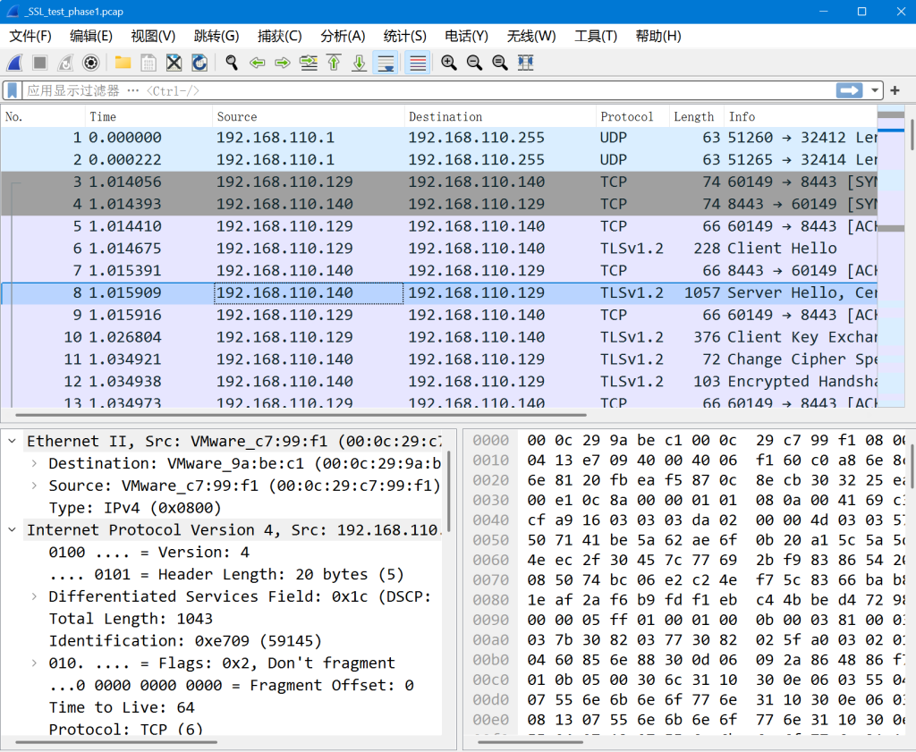Reload the capture file
The image size is (916, 752).
pyautogui.click(x=199, y=63)
